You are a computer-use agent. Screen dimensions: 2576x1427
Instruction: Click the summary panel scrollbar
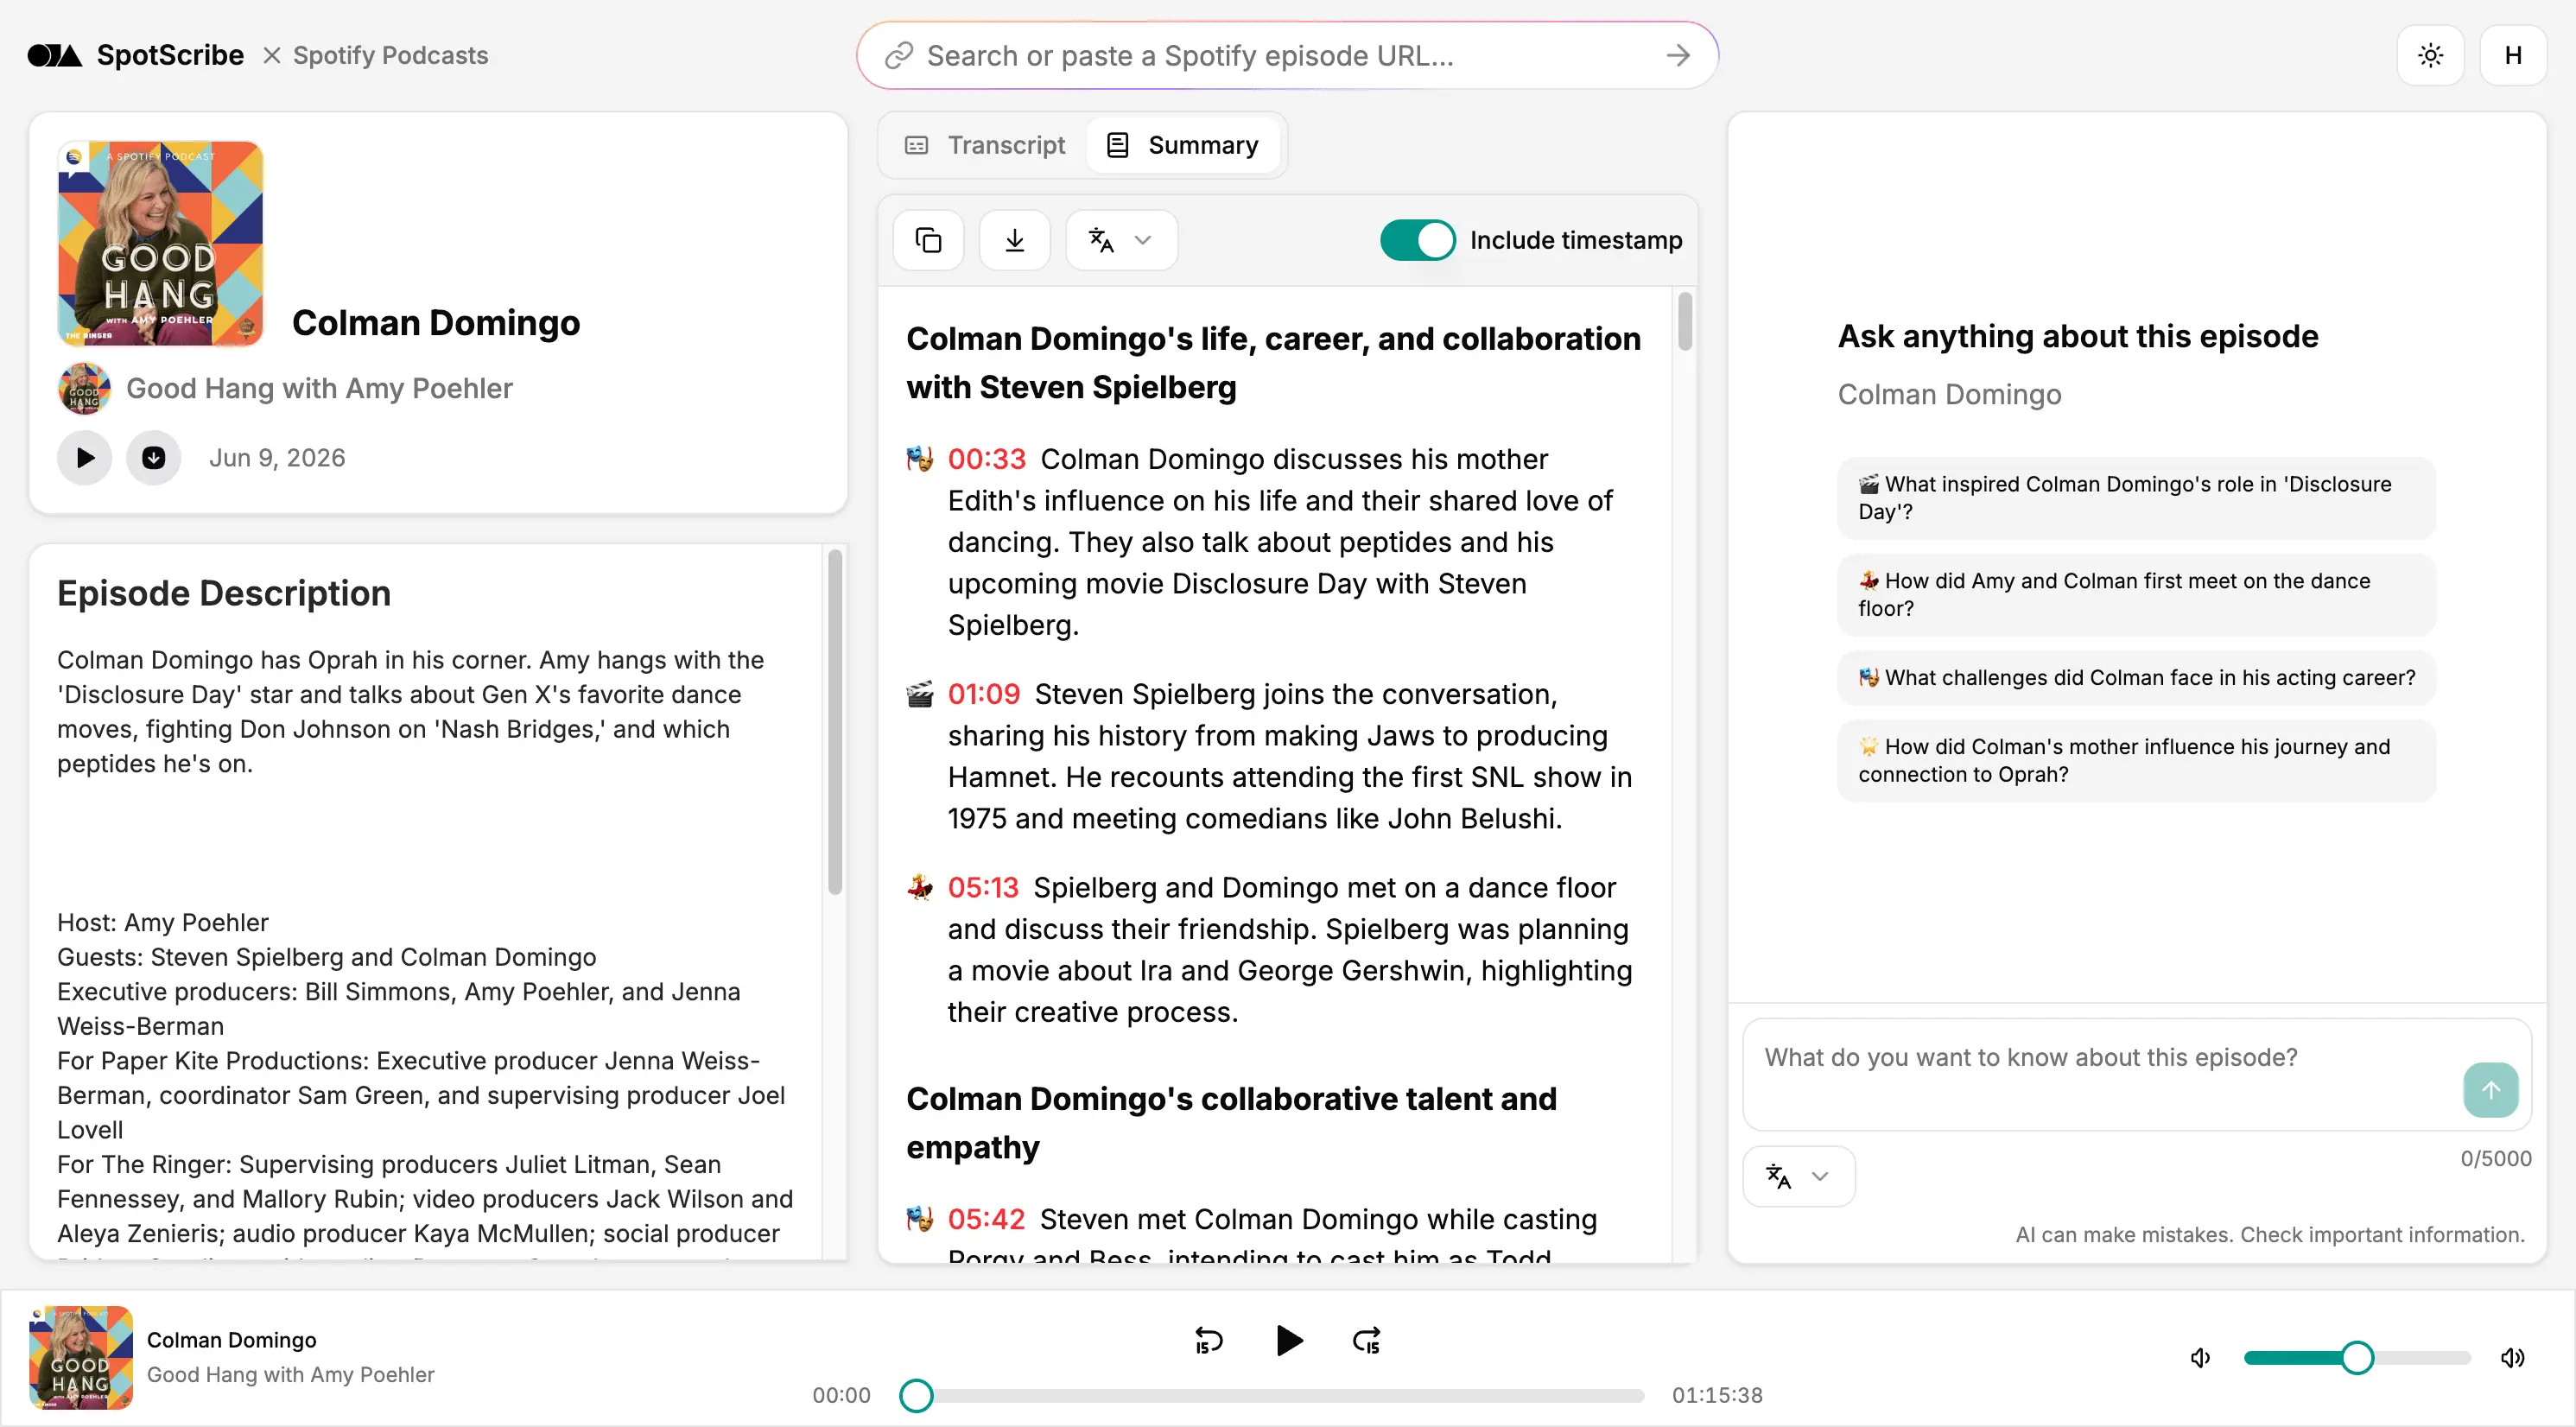(1685, 320)
